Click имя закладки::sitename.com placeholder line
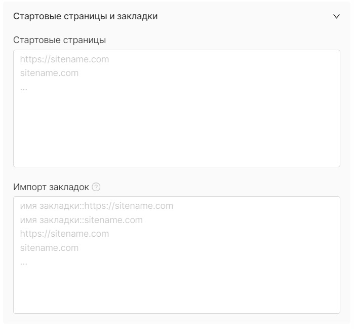Screen dimensions: 354x329 tap(81, 220)
